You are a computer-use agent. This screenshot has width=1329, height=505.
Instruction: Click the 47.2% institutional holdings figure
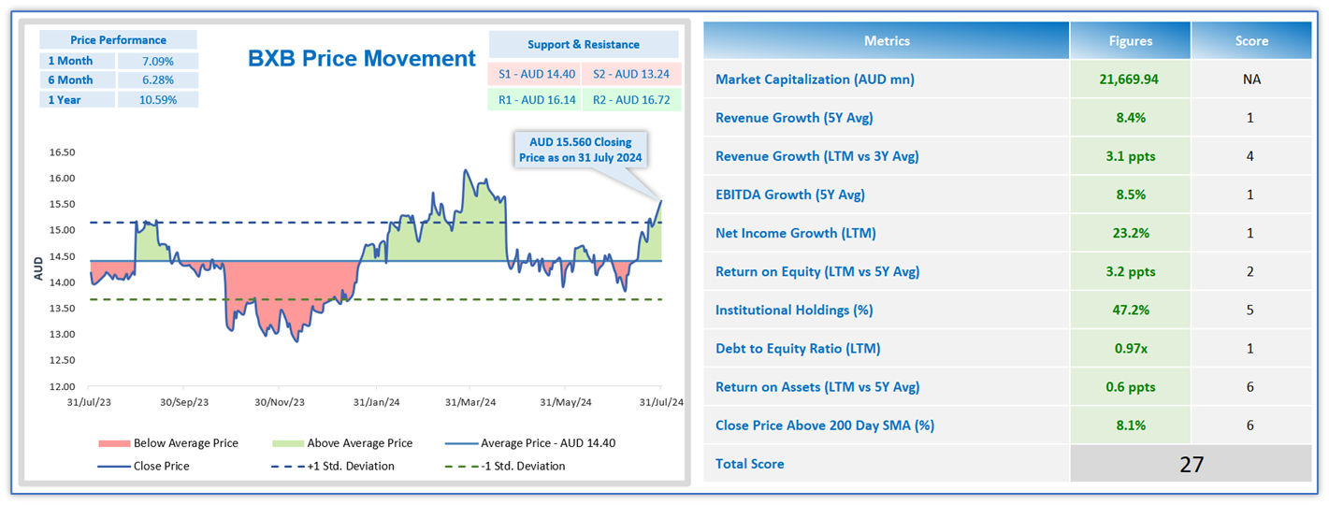point(1130,310)
